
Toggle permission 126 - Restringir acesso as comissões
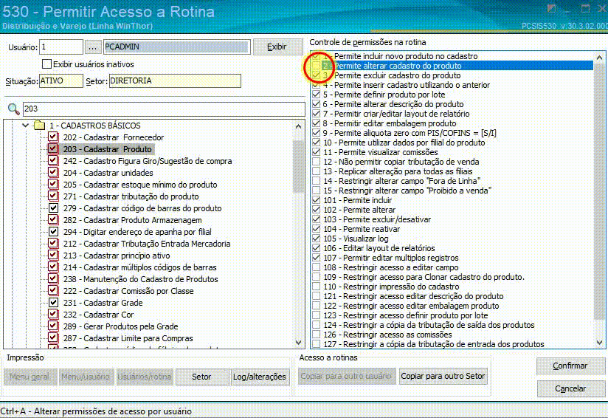[x=317, y=334]
